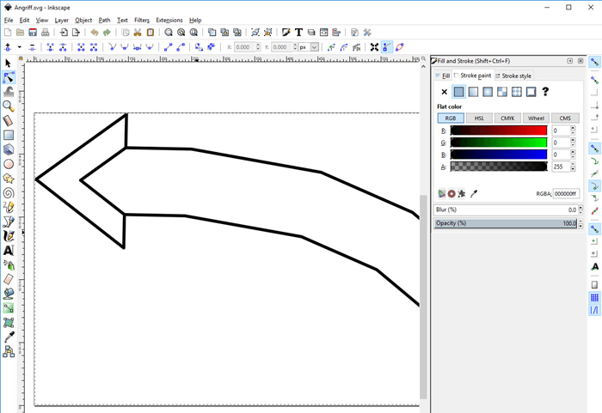602x413 pixels.
Task: Choose the Pencil freehand tool
Action: tap(9, 207)
